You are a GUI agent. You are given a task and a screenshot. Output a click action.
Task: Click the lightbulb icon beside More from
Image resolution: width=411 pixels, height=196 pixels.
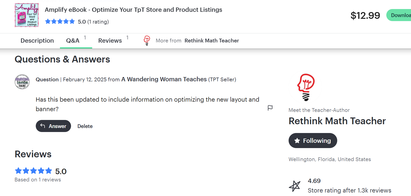coord(147,40)
